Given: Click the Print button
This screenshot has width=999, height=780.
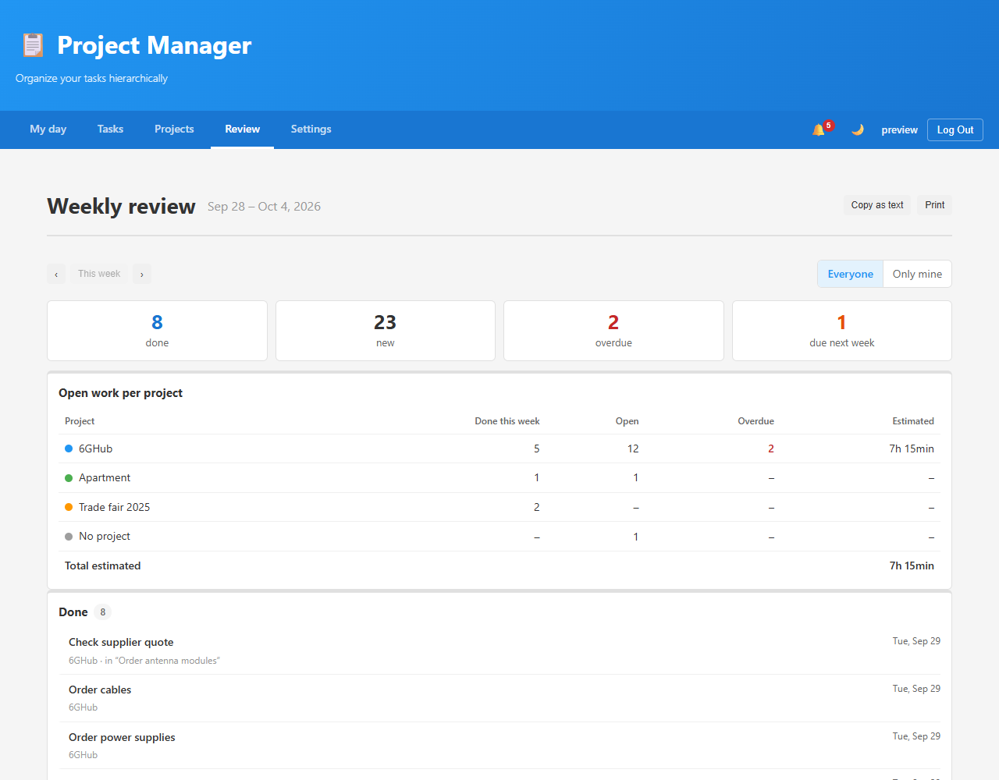Looking at the screenshot, I should (x=934, y=205).
